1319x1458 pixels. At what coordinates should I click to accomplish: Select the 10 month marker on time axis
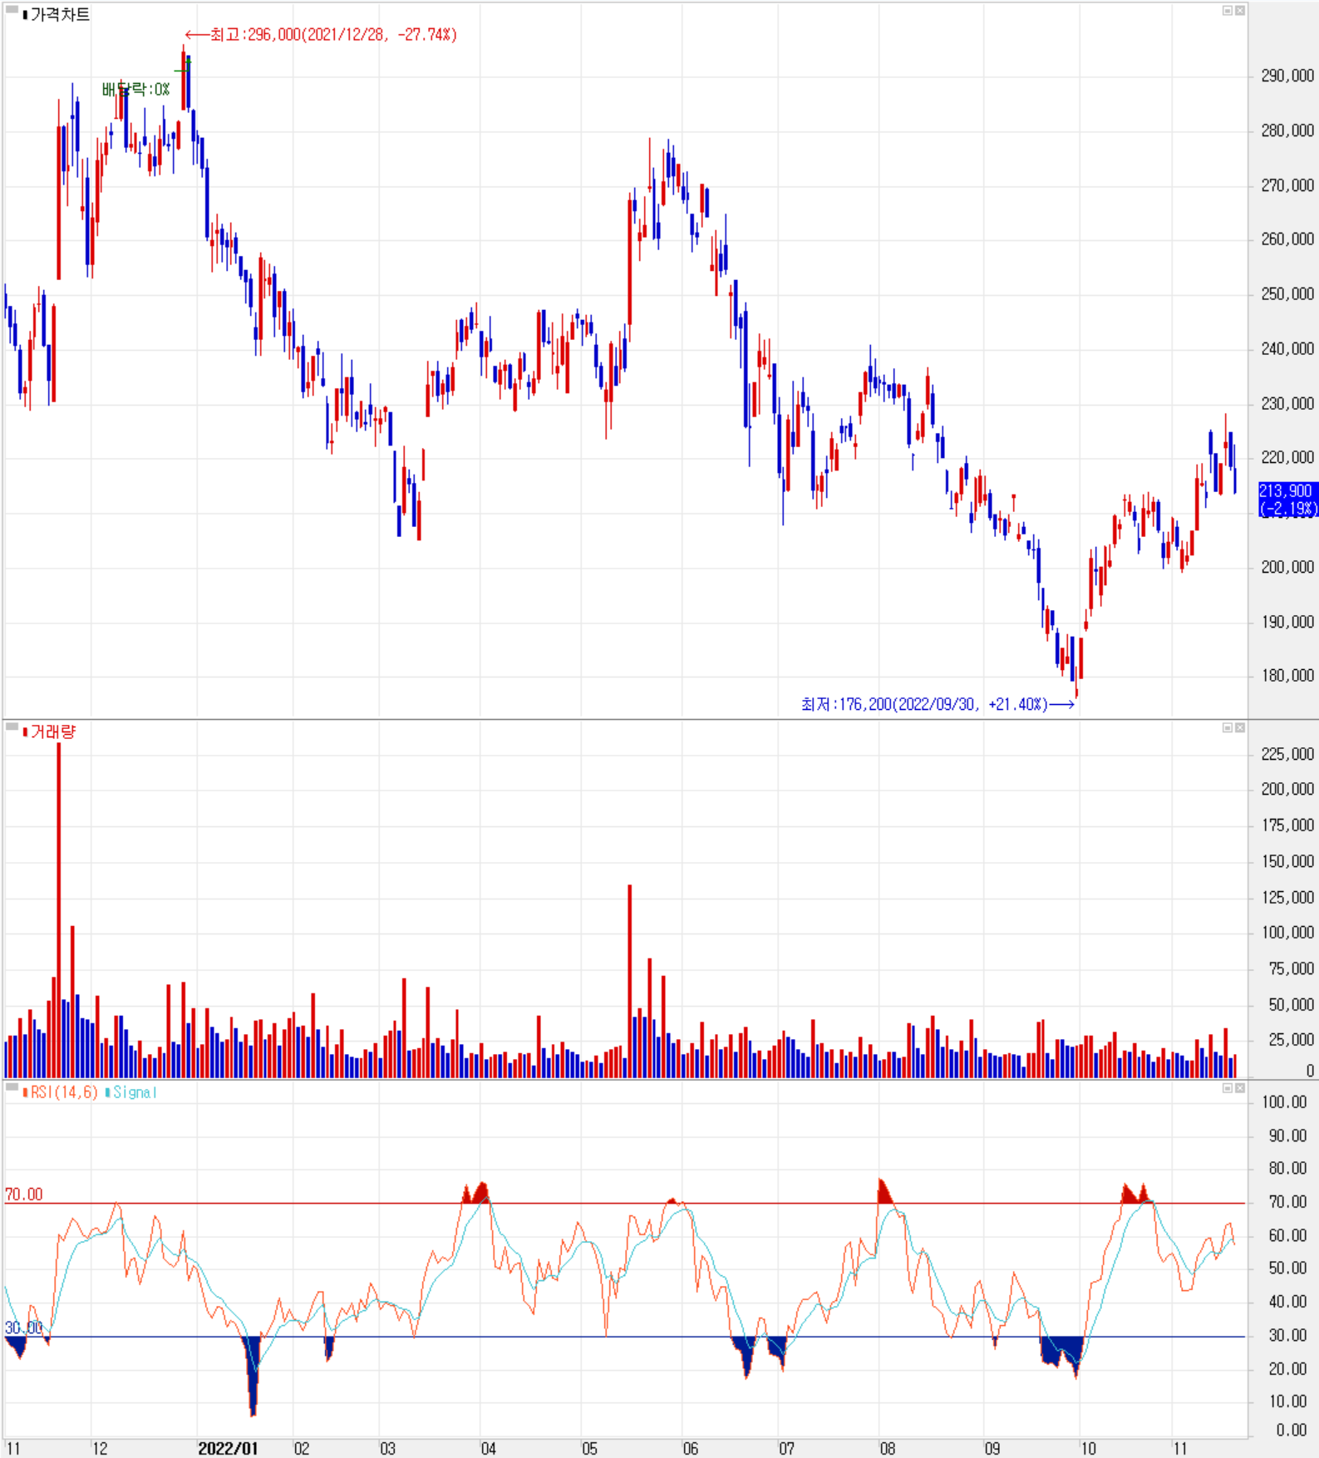point(1088,1448)
